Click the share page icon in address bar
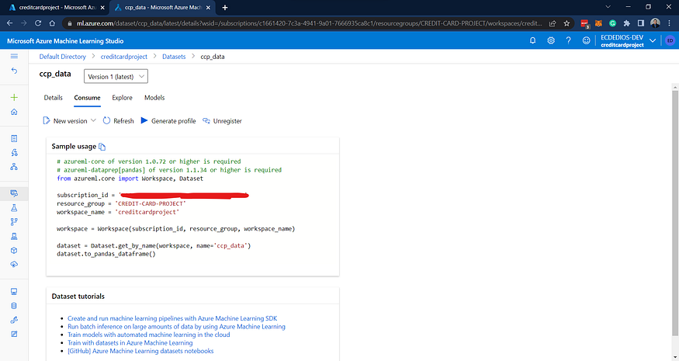This screenshot has width=679, height=361. click(552, 23)
